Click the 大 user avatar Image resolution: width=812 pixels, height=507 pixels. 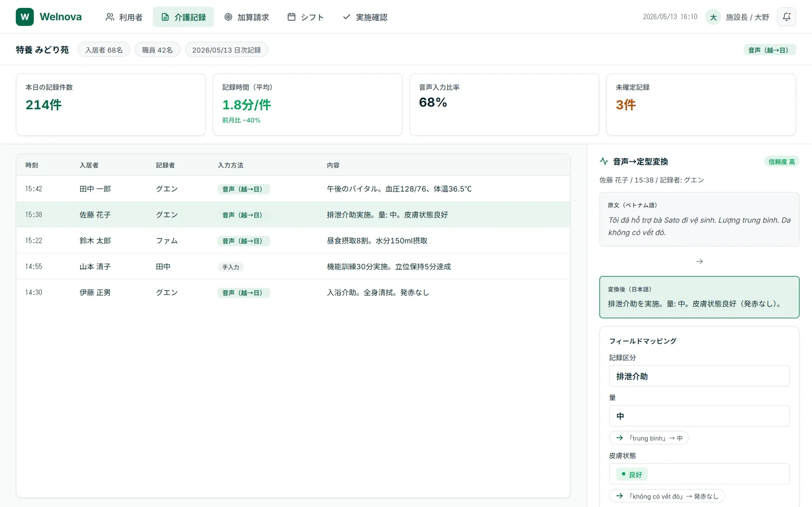713,17
